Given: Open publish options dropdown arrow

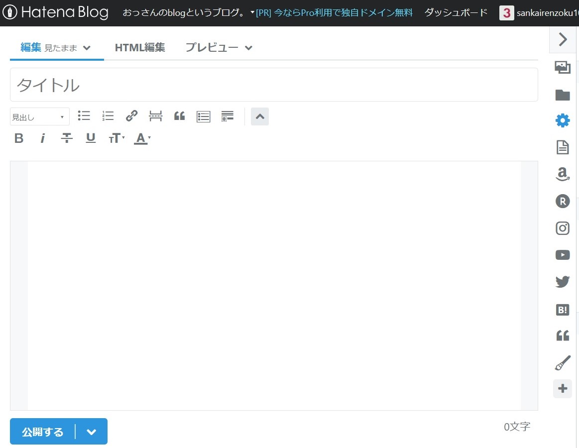Looking at the screenshot, I should coord(91,432).
